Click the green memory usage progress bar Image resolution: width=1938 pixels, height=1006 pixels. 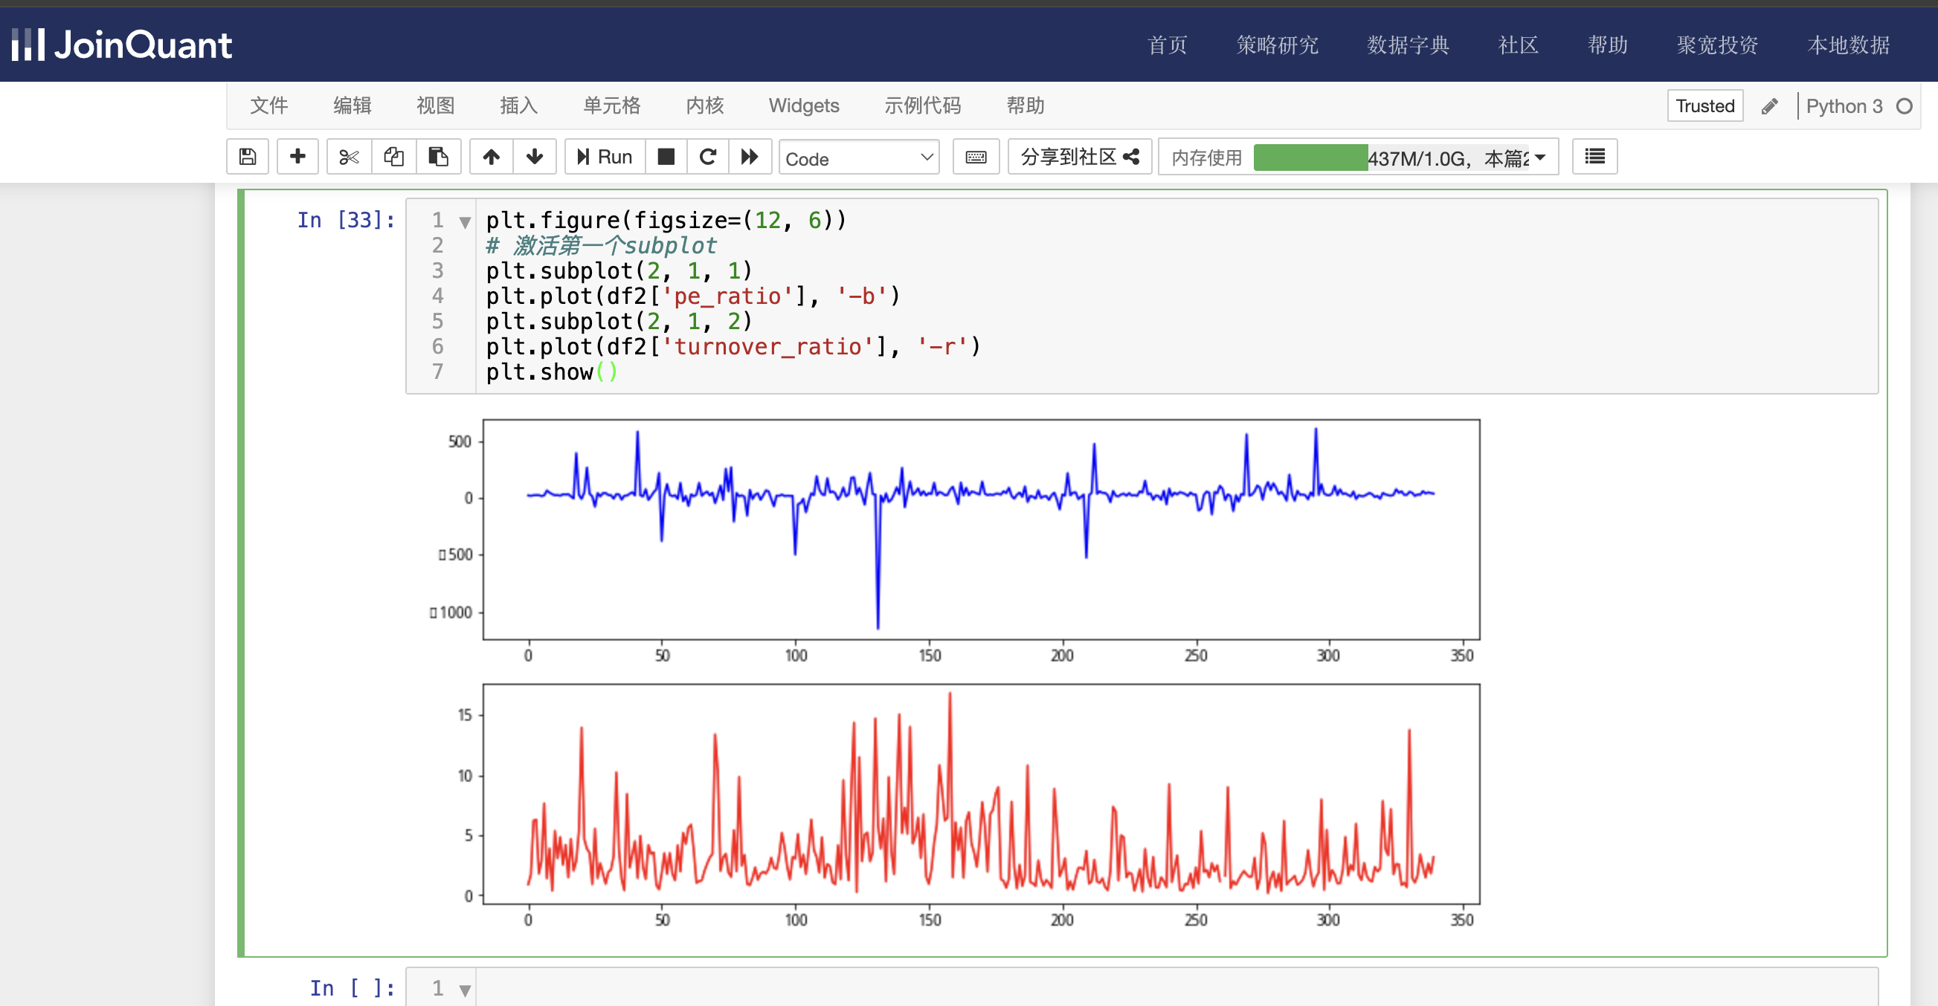[x=1310, y=158]
